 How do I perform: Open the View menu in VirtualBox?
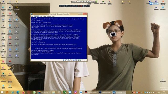41,16
